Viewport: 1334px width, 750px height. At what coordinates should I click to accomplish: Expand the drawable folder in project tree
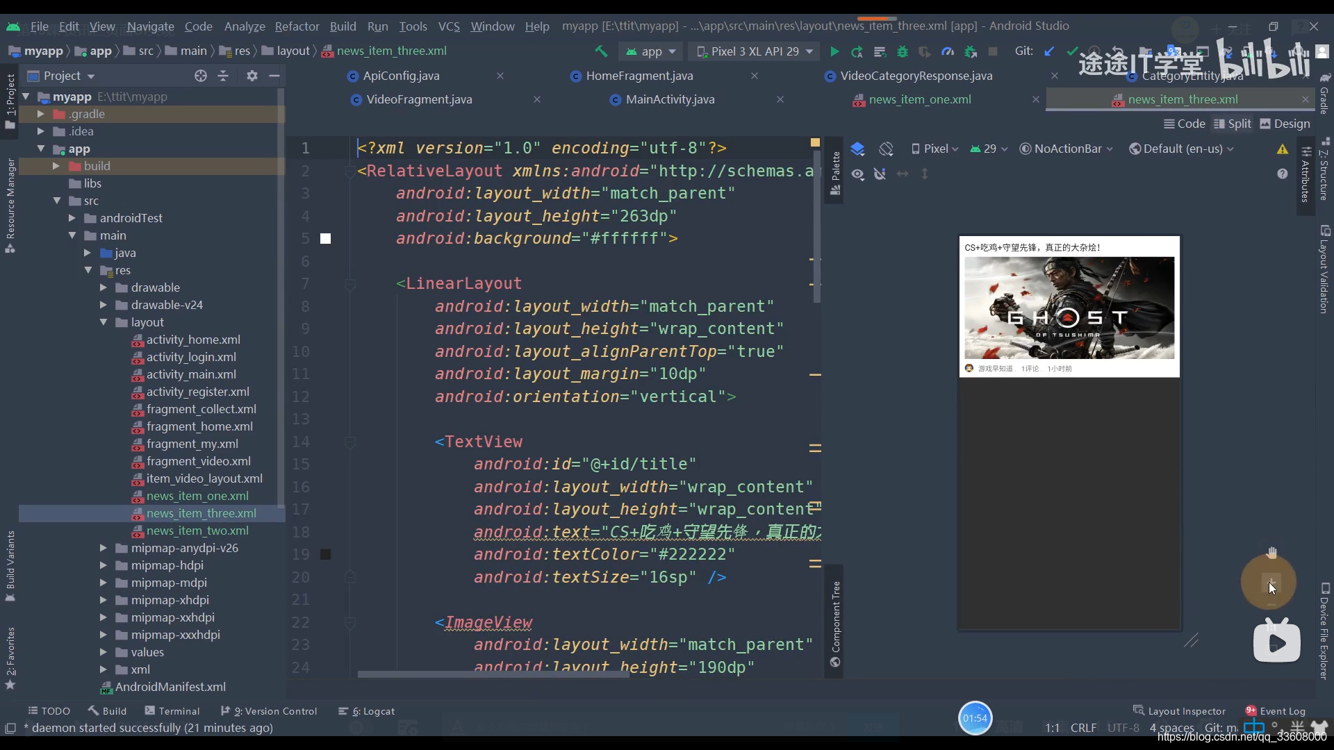tap(103, 287)
